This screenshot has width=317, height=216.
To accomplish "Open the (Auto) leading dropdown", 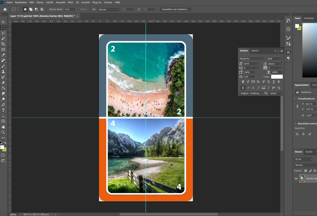I will point(281,64).
